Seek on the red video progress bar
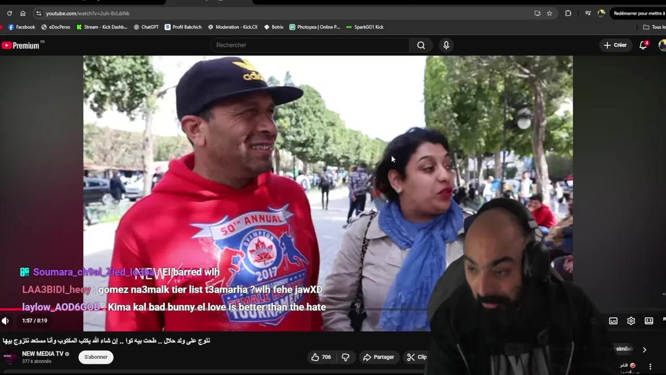This screenshot has width=666, height=375. (x=213, y=310)
